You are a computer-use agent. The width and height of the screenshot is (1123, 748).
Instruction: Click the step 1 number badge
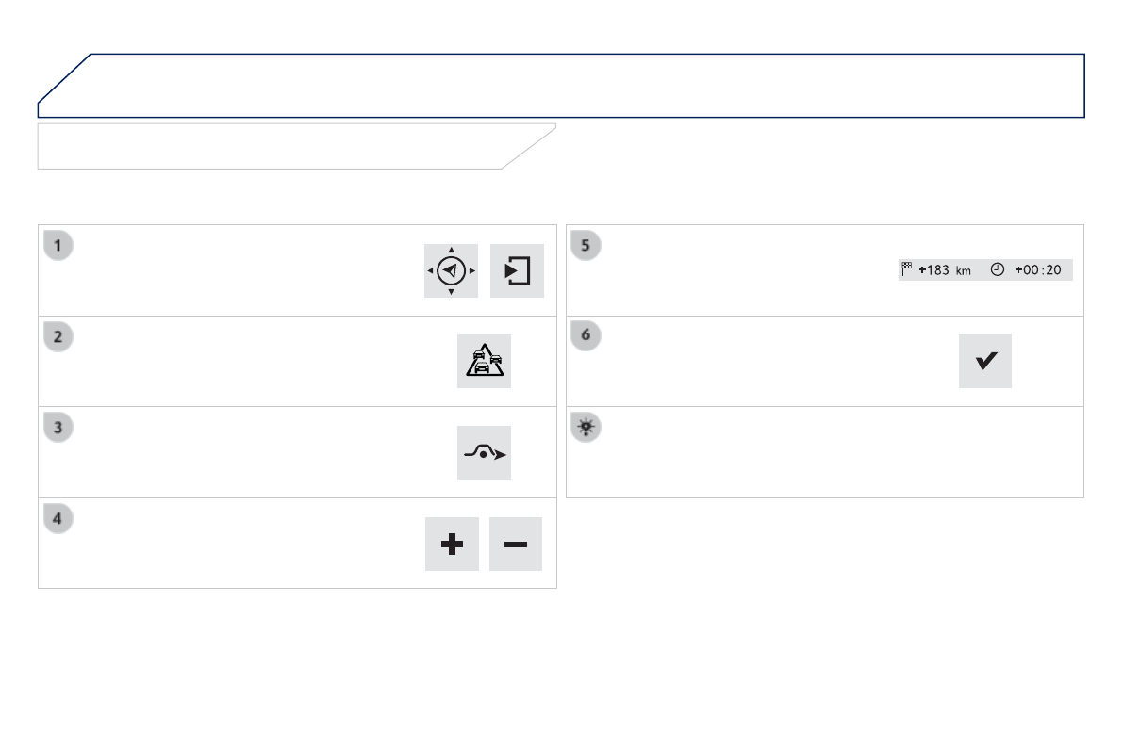[58, 246]
